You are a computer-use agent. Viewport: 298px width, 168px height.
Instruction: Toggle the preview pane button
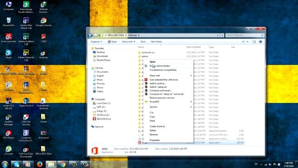(254, 42)
